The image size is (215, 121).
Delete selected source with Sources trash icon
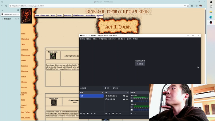tap(109, 113)
